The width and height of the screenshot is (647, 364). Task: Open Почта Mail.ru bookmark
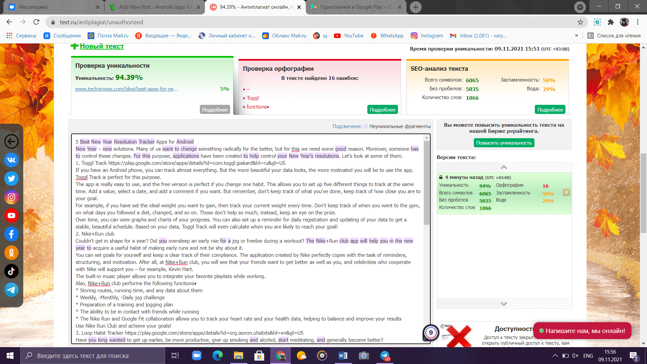108,36
